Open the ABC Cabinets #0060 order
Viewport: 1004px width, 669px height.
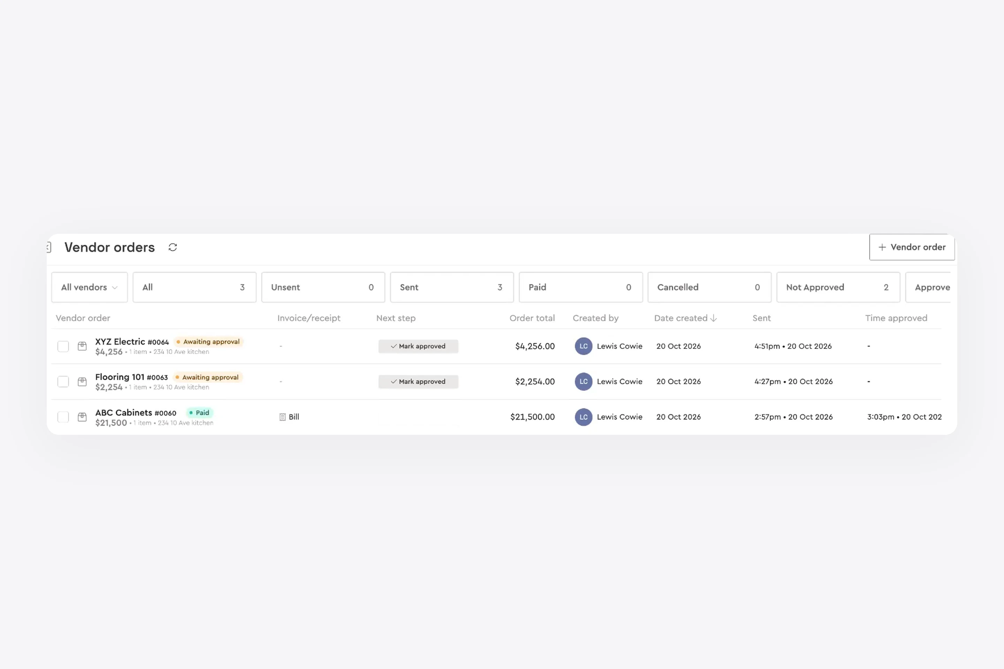[136, 413]
